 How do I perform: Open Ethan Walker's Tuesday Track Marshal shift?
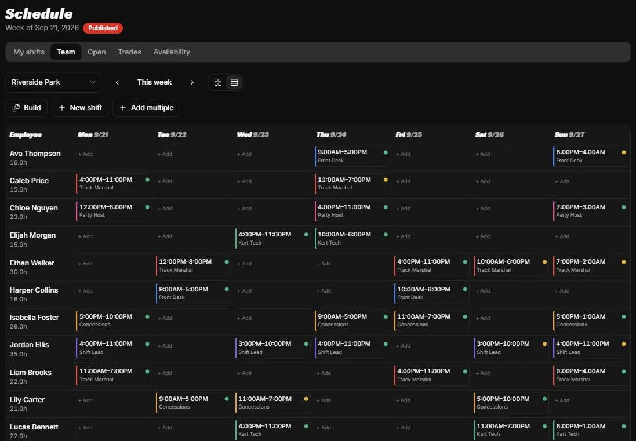(x=193, y=265)
